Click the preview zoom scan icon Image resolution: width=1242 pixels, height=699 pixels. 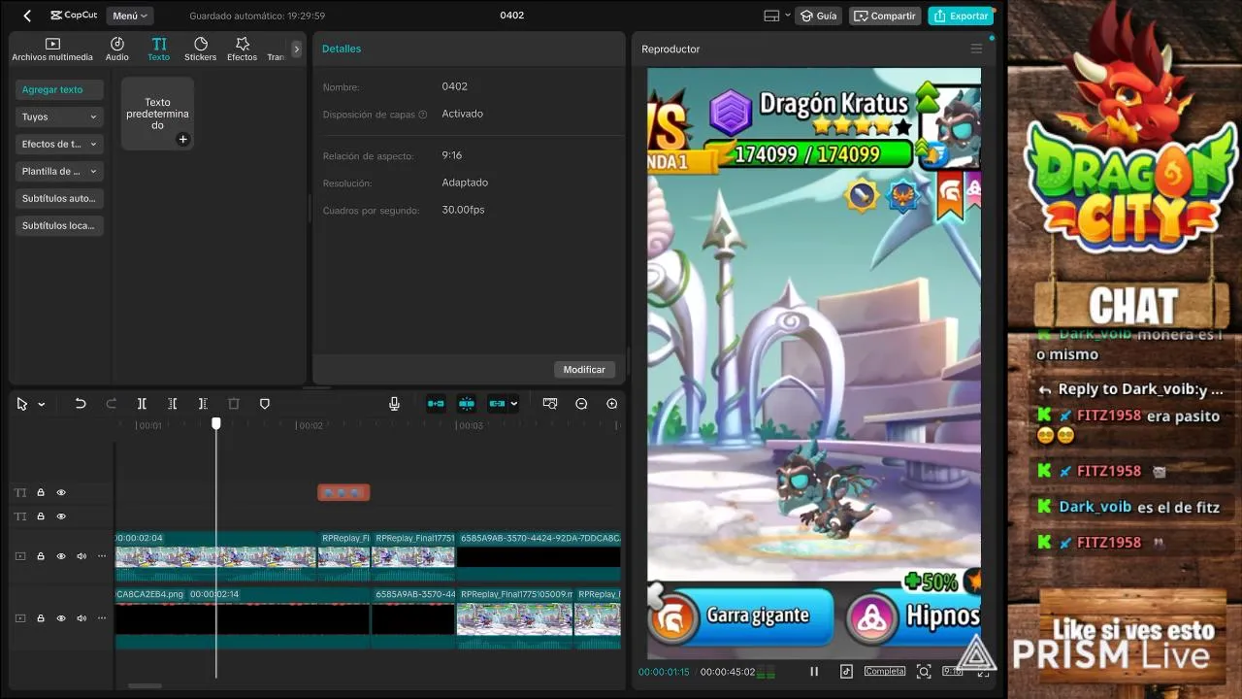924,671
